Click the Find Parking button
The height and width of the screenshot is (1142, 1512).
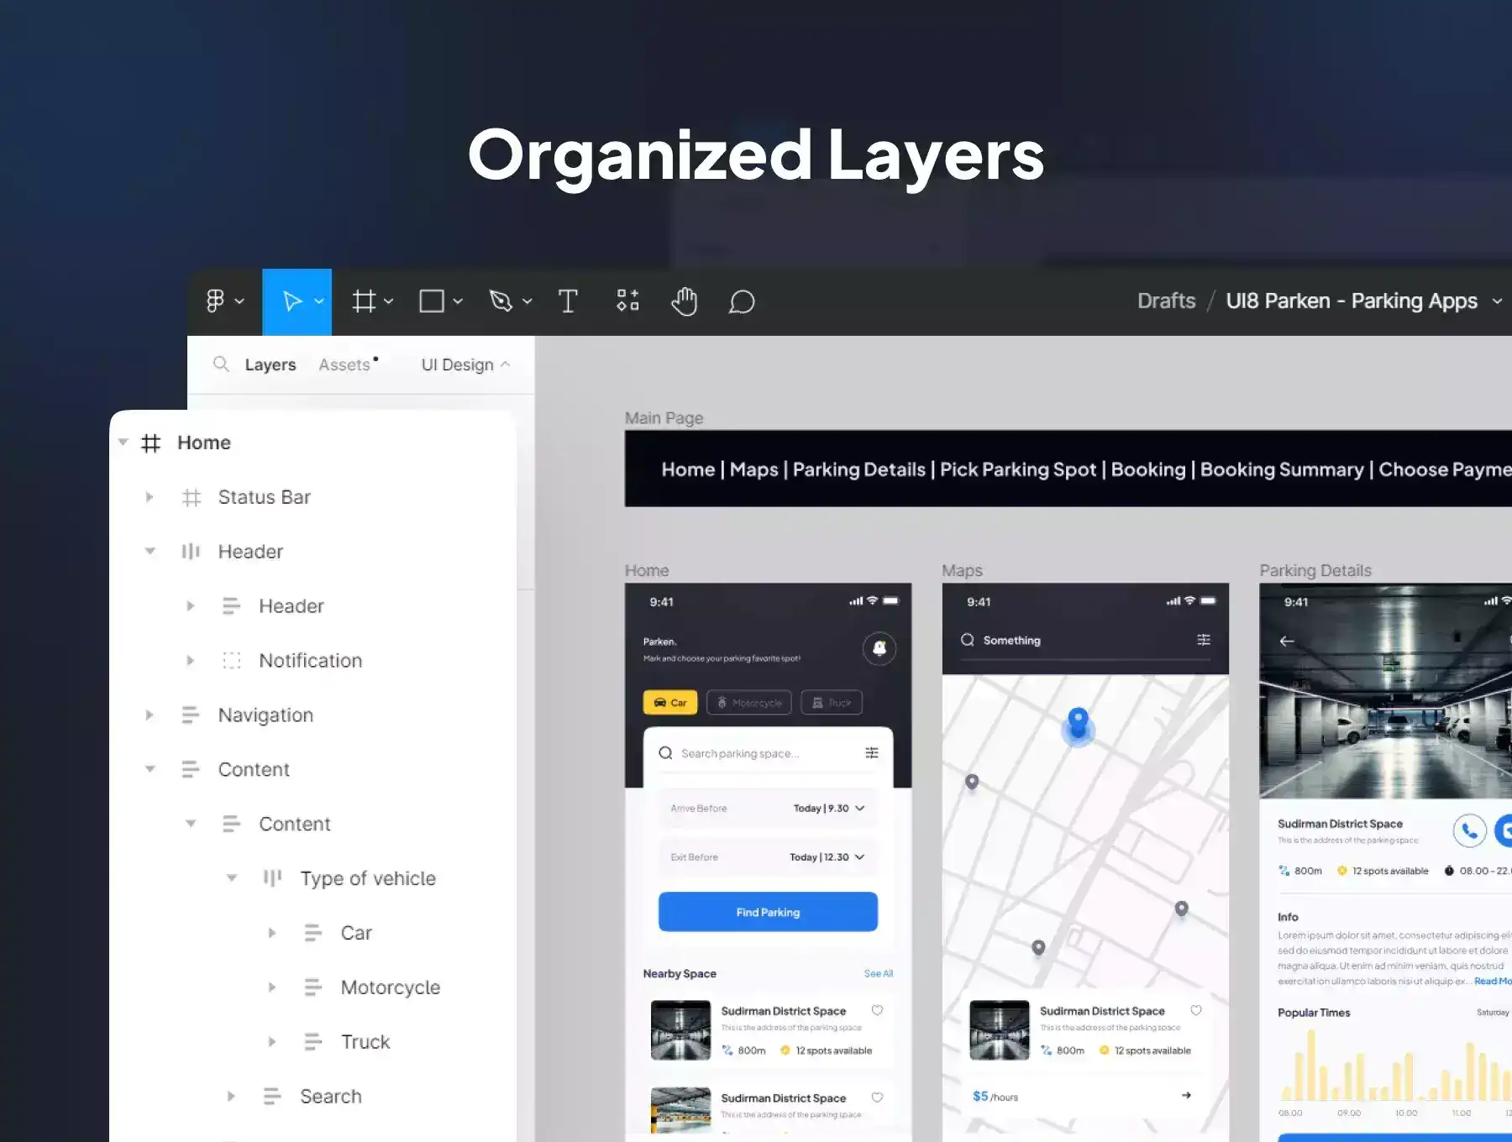click(768, 912)
